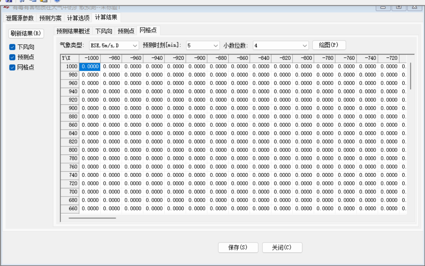425x266 pixels.
Task: Click the 保存(S) button
Action: [x=238, y=247]
